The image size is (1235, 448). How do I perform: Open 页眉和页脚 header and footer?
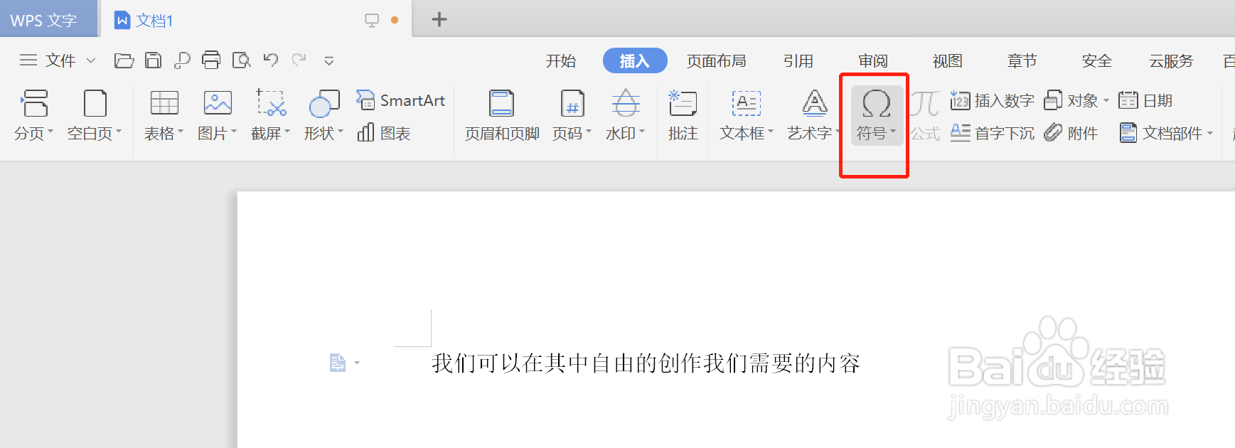click(502, 116)
